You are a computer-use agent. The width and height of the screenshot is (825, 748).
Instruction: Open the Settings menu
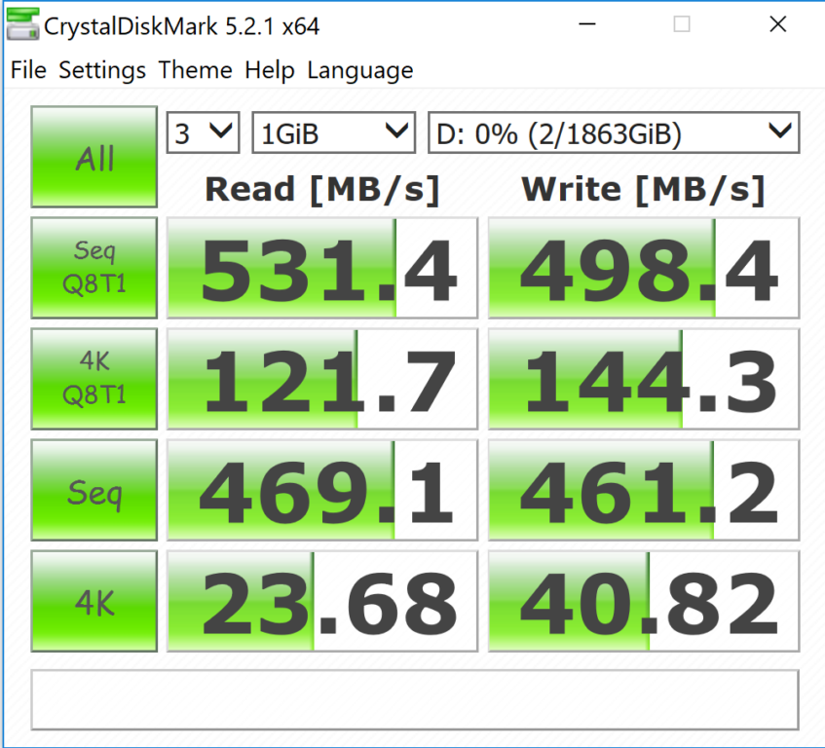pos(102,70)
